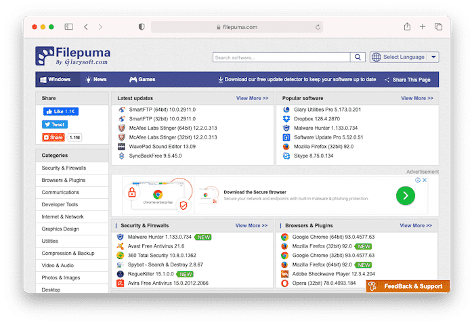Click the Filepuma logo
474x324 pixels.
coord(73,55)
